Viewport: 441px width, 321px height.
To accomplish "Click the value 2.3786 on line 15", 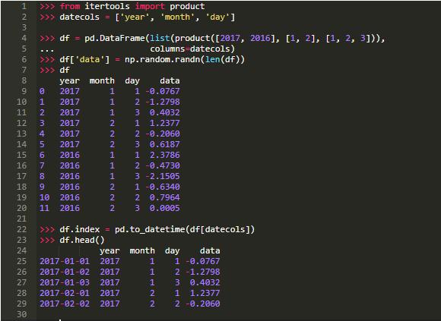I will [x=164, y=155].
